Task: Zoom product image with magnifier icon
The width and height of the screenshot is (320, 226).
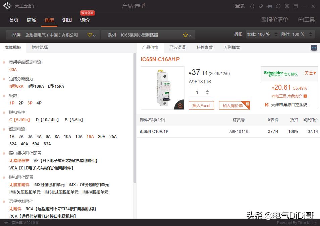Action: [x=180, y=105]
